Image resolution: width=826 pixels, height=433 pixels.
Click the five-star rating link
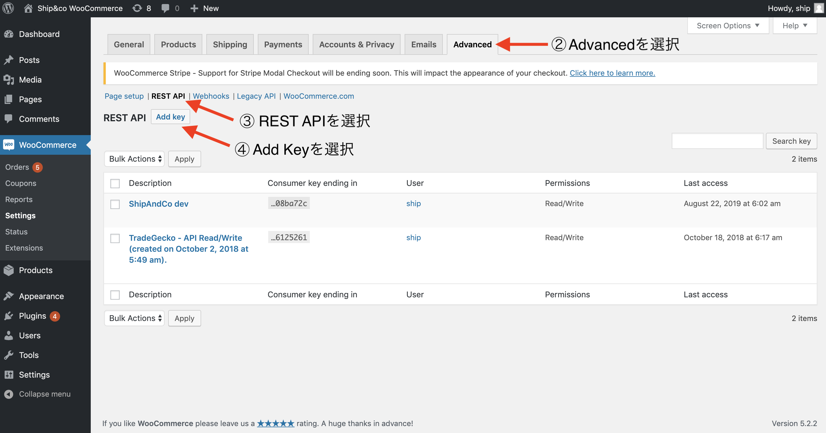coord(276,423)
